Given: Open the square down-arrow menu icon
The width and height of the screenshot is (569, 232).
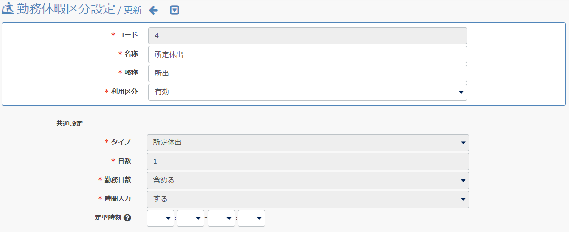Looking at the screenshot, I should click(175, 11).
